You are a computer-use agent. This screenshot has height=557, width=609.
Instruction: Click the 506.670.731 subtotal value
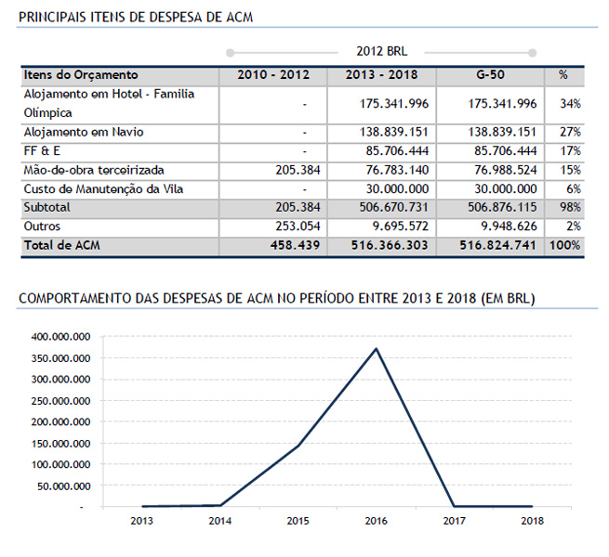point(394,208)
